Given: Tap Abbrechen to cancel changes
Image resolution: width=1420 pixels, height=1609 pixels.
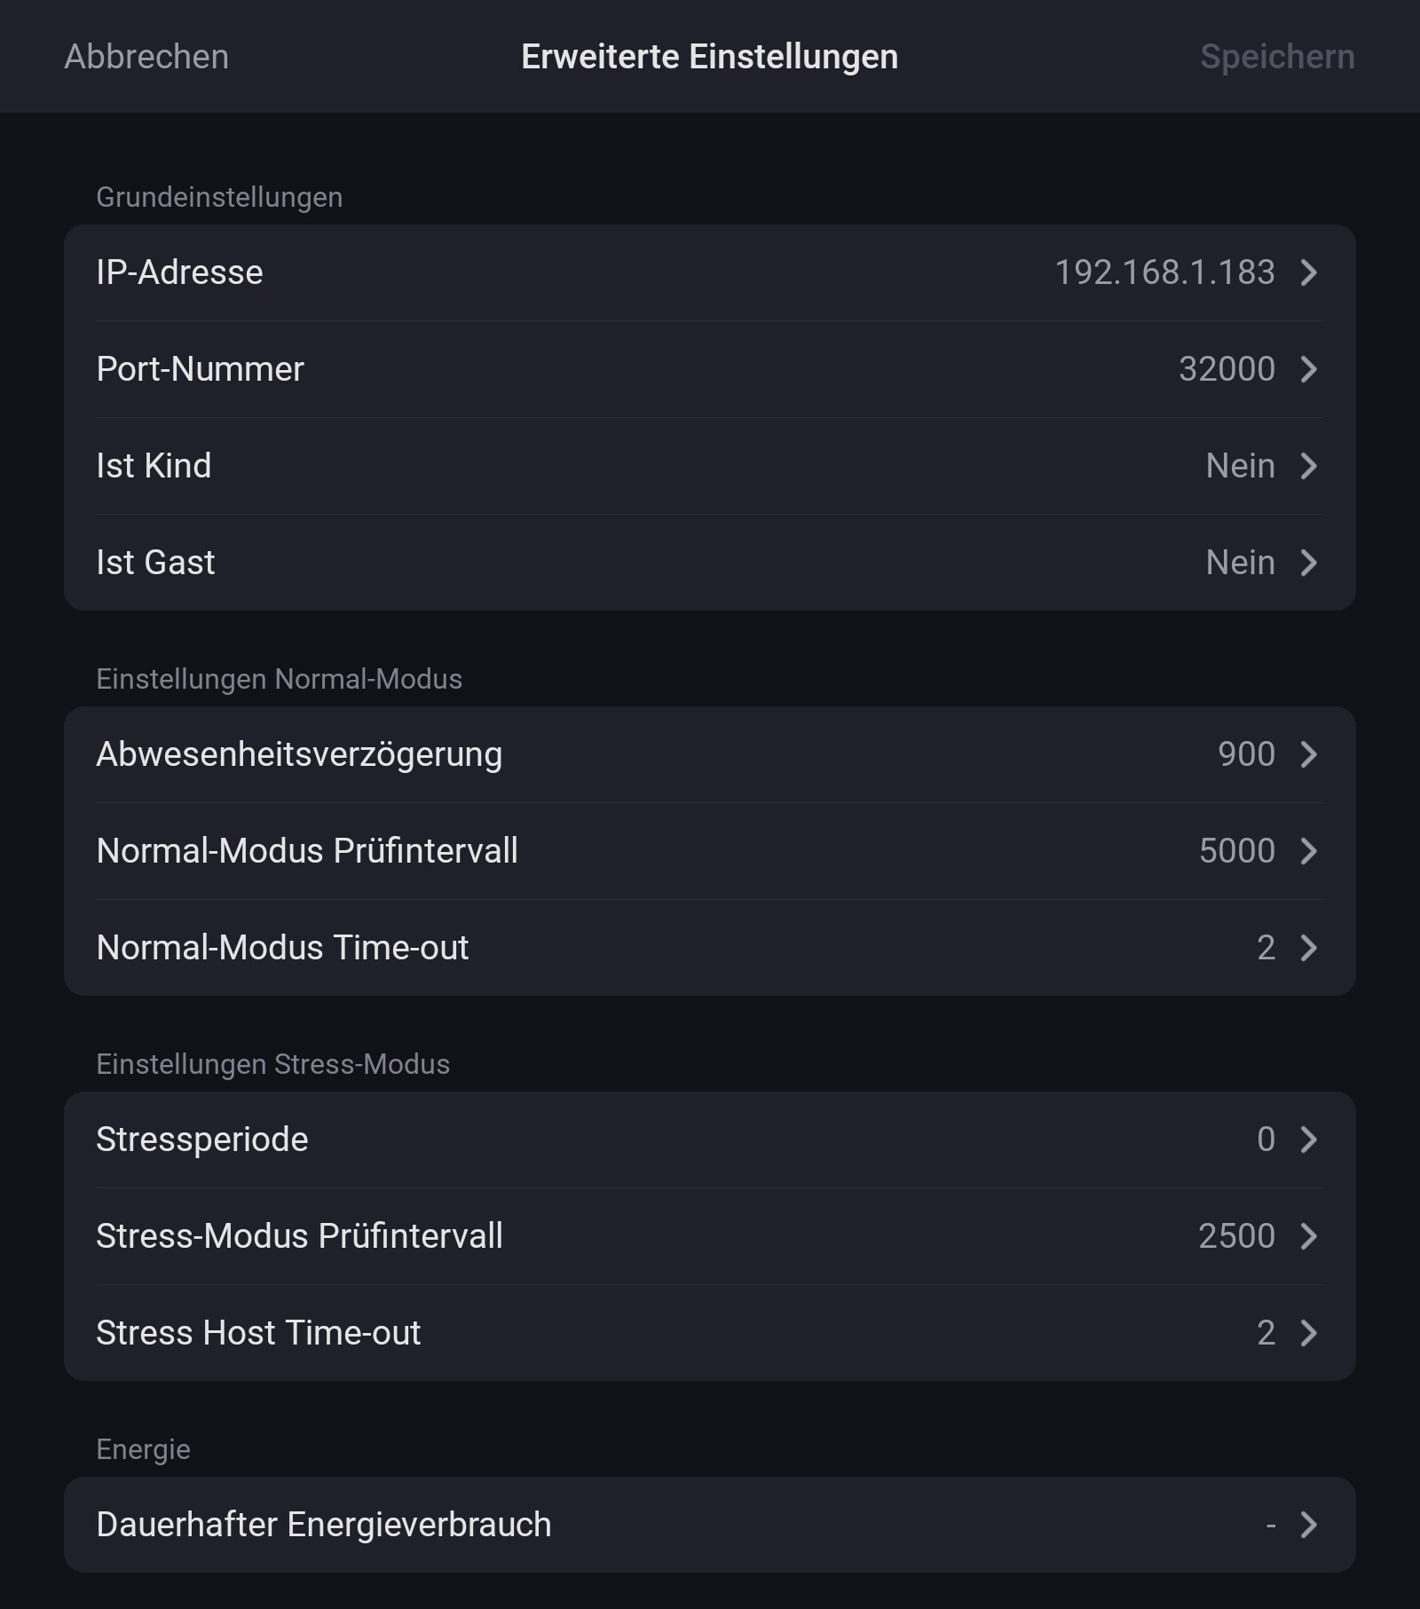Looking at the screenshot, I should tap(146, 57).
